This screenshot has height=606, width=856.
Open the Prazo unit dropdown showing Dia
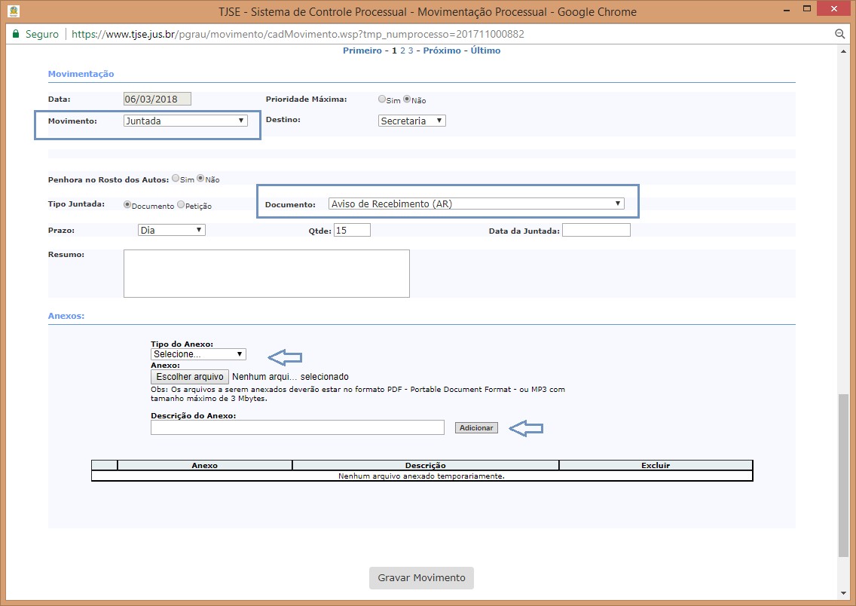coord(171,230)
